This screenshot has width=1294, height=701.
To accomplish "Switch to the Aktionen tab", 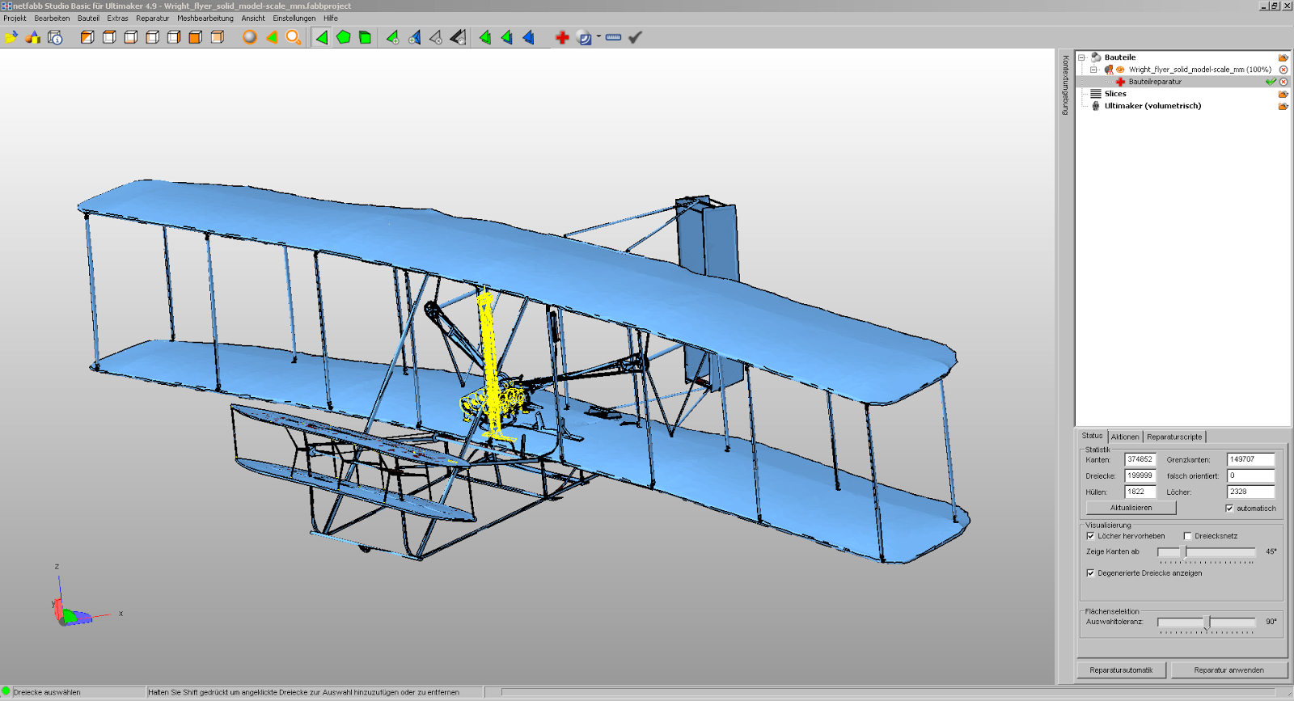I will click(x=1125, y=437).
